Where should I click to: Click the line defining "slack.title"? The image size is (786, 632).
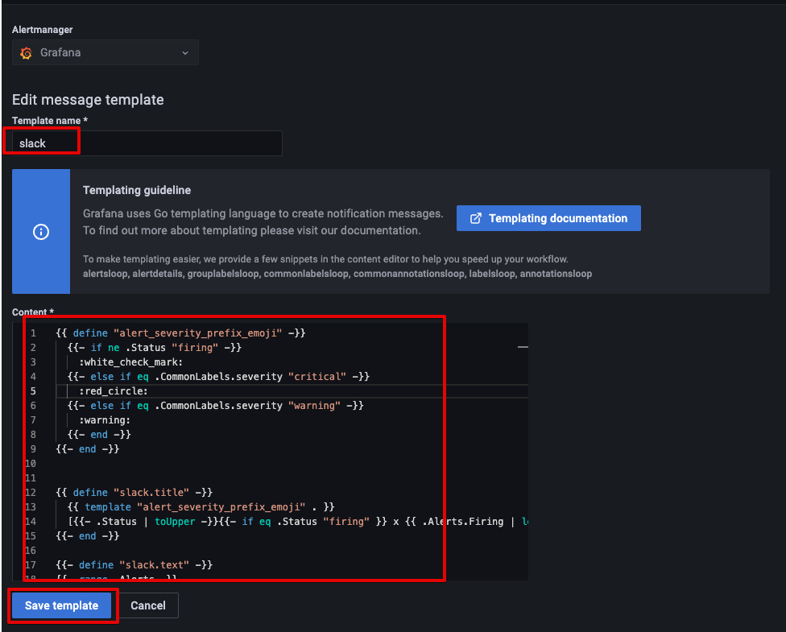click(x=134, y=492)
